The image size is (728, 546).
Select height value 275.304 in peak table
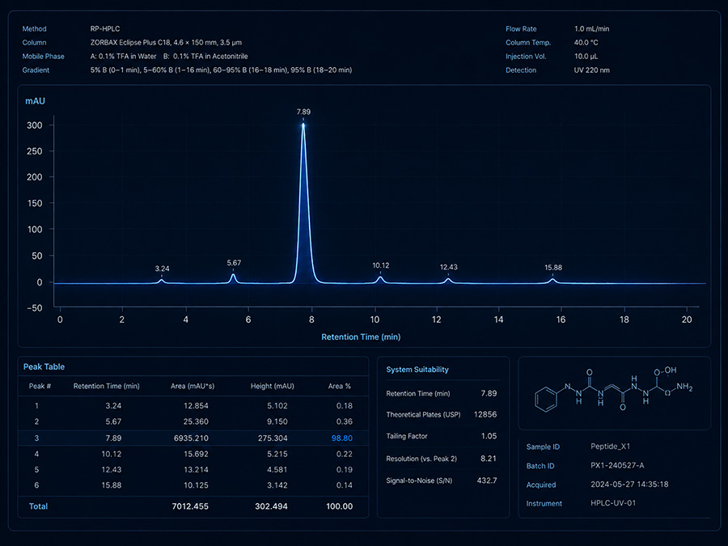click(273, 438)
